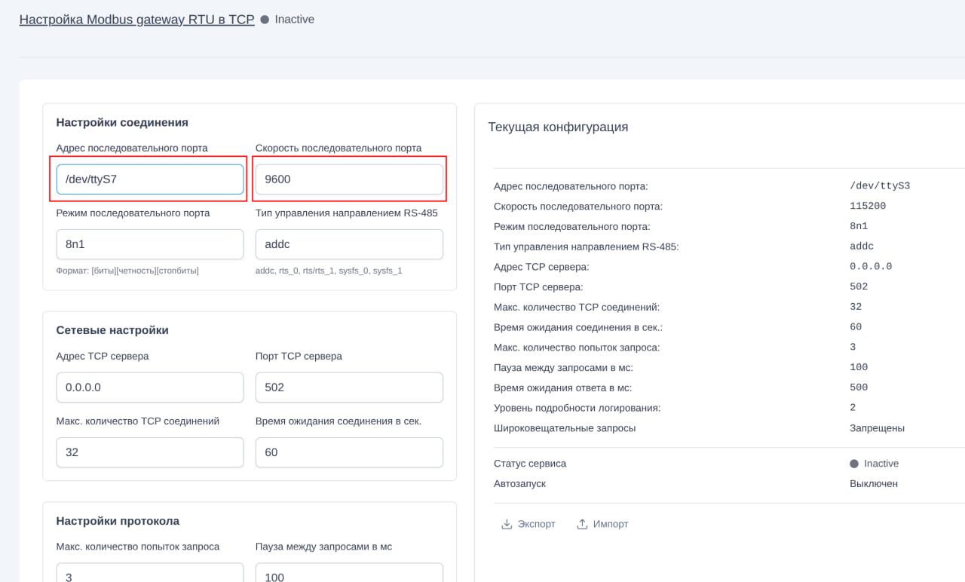Click the max TCP connections field 32
This screenshot has height=582, width=965.
click(x=150, y=452)
